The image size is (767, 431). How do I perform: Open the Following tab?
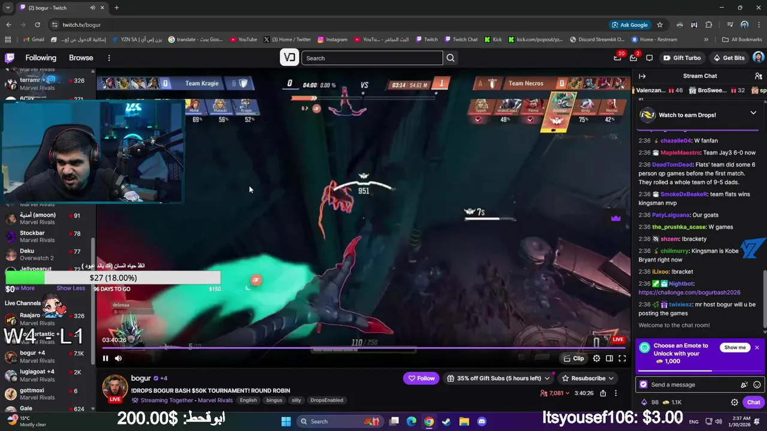[41, 58]
